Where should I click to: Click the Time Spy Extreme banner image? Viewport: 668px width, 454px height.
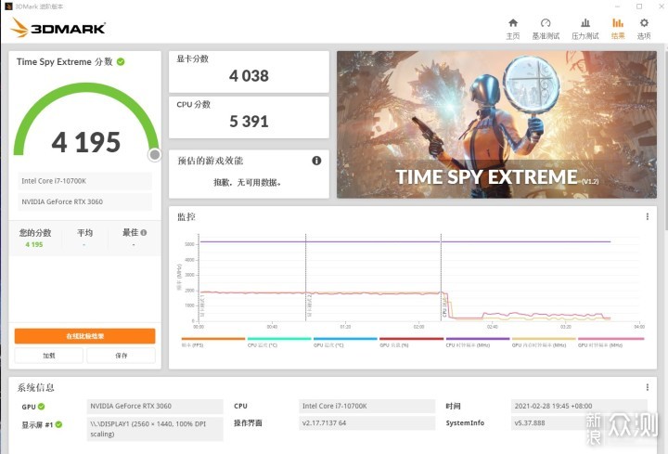(496, 124)
